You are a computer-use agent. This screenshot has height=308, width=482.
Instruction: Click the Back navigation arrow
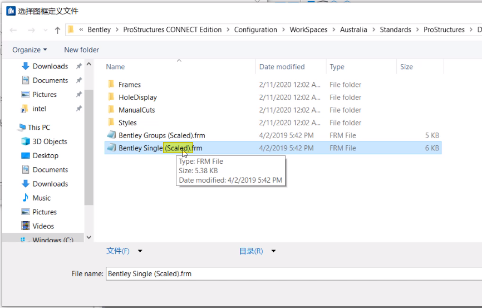click(13, 30)
